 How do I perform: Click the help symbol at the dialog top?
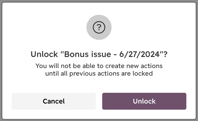[x=99, y=27]
